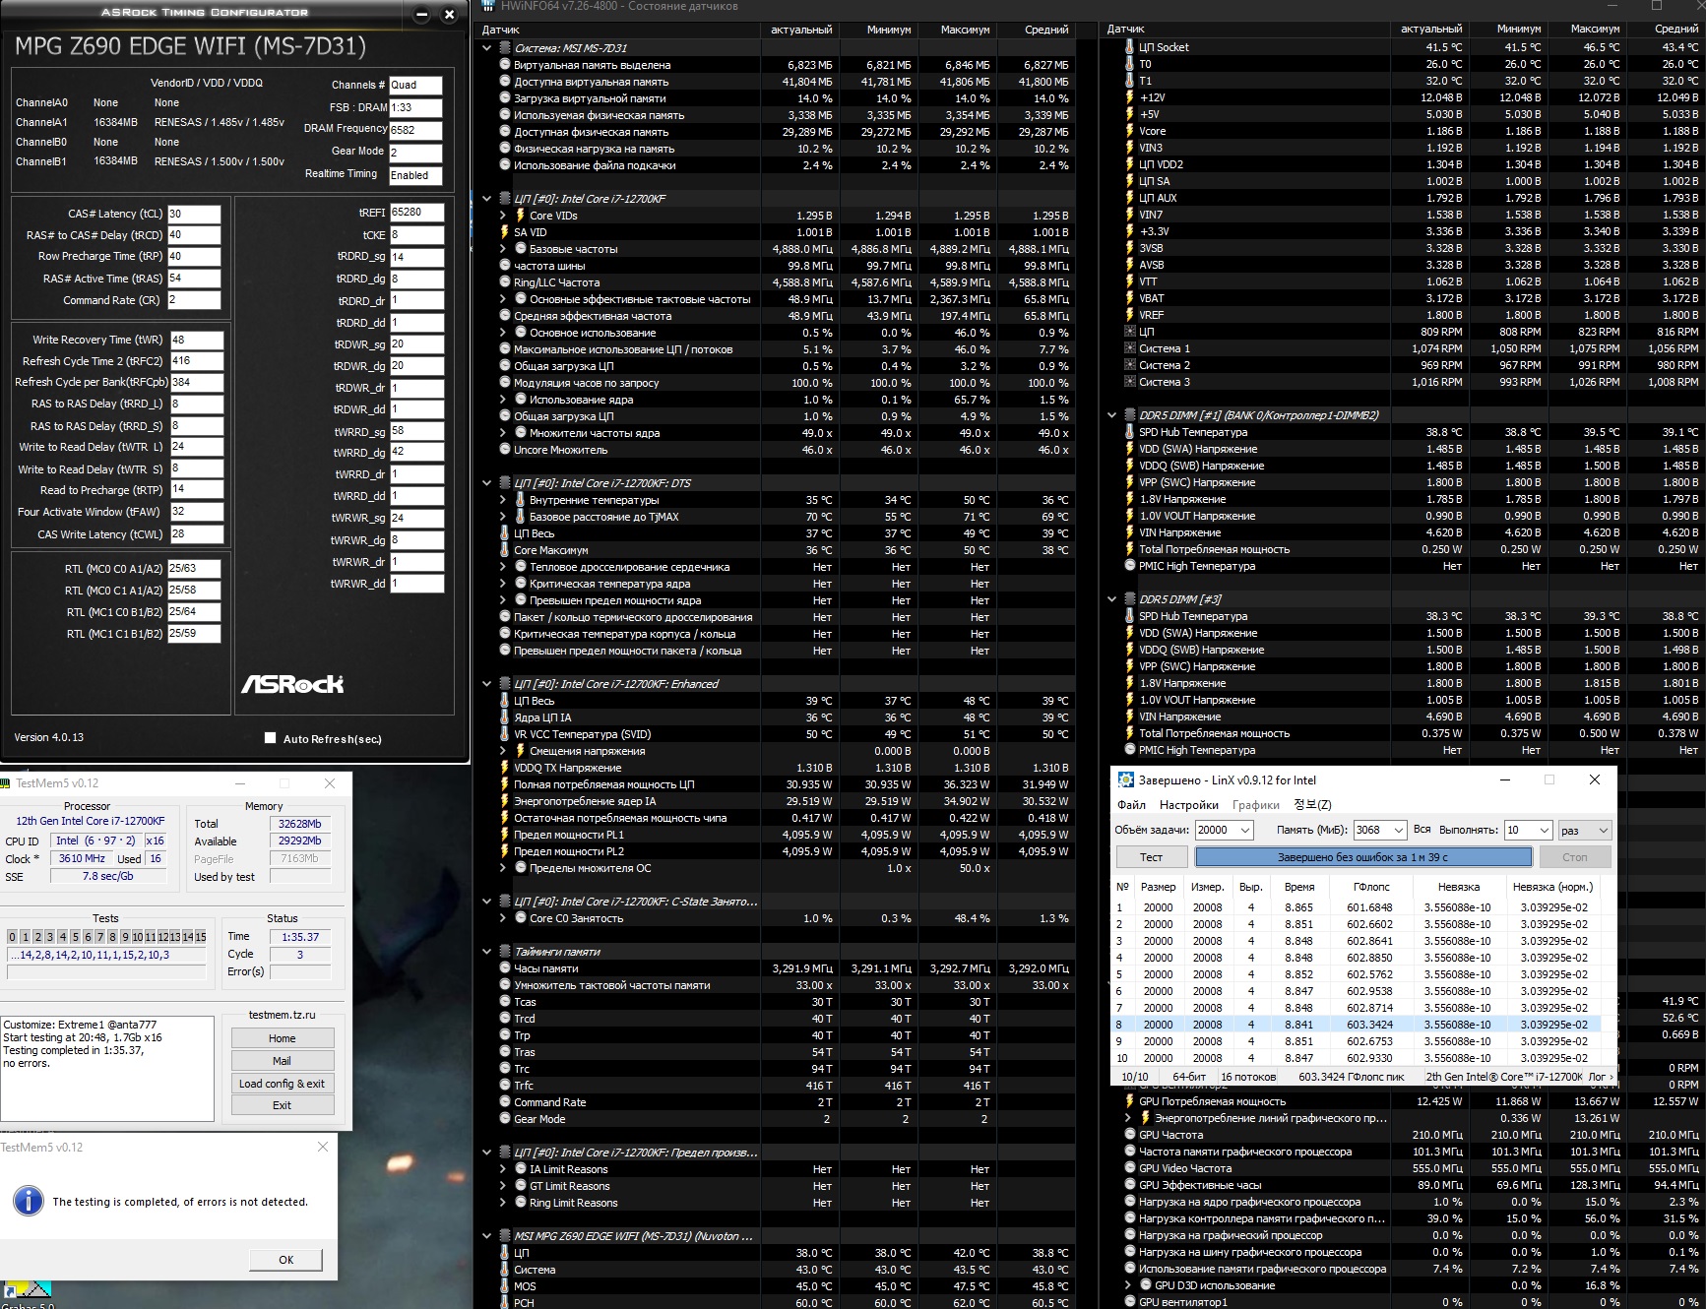Screen dimensions: 1706x1309
Task: Click the Refresh Cycle Time 2 (tRFC2) field
Action: [197, 361]
